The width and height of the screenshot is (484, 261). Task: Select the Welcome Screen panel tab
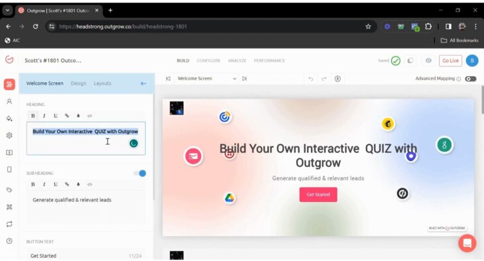45,83
